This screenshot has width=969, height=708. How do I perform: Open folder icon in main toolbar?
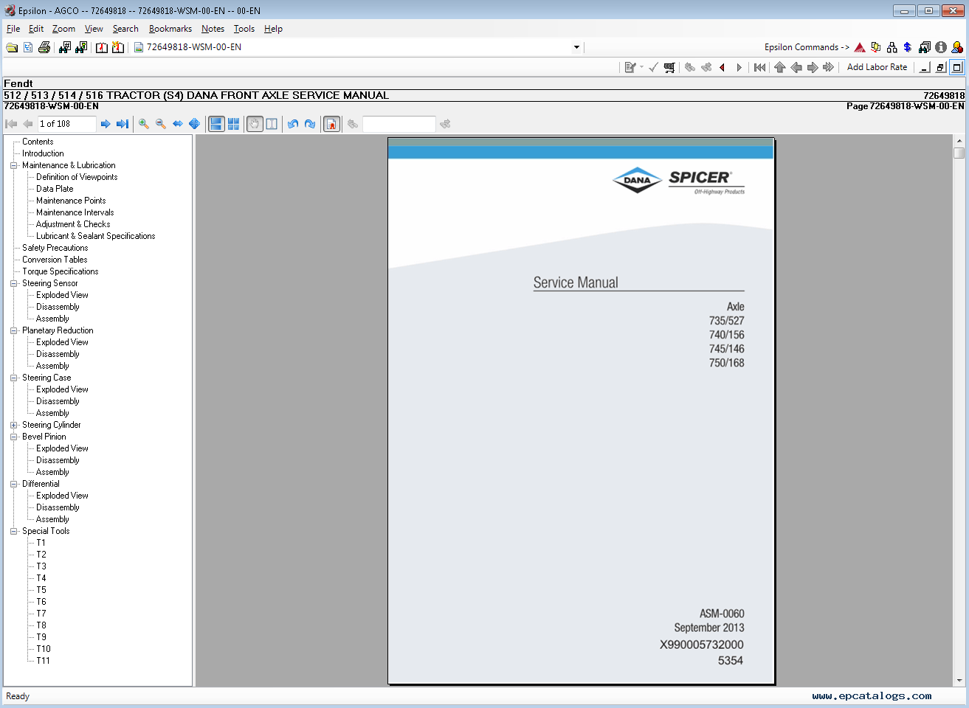(x=12, y=47)
